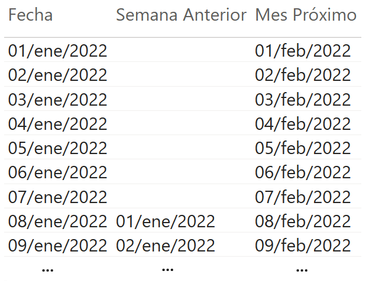The image size is (369, 281).
Task: Select 01/ene/2022 in the Fecha column
Action: click(x=57, y=51)
